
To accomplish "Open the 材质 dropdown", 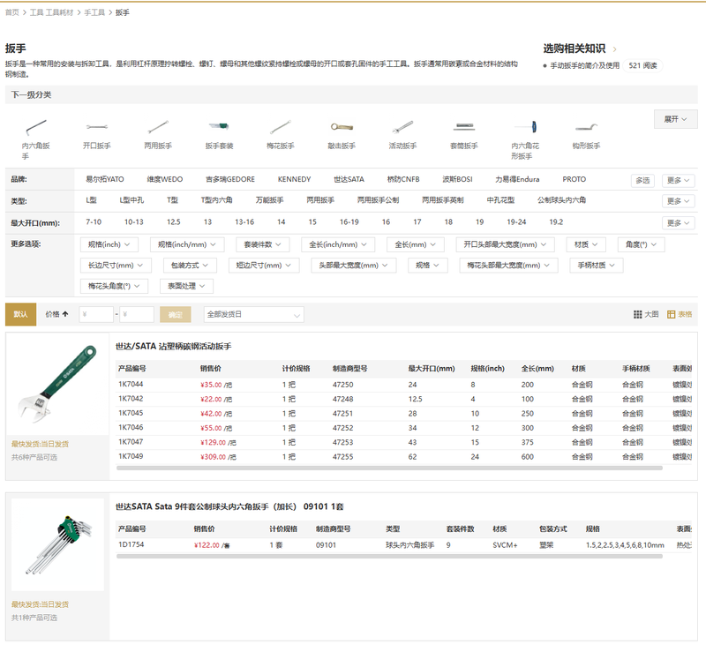I will pyautogui.click(x=586, y=244).
